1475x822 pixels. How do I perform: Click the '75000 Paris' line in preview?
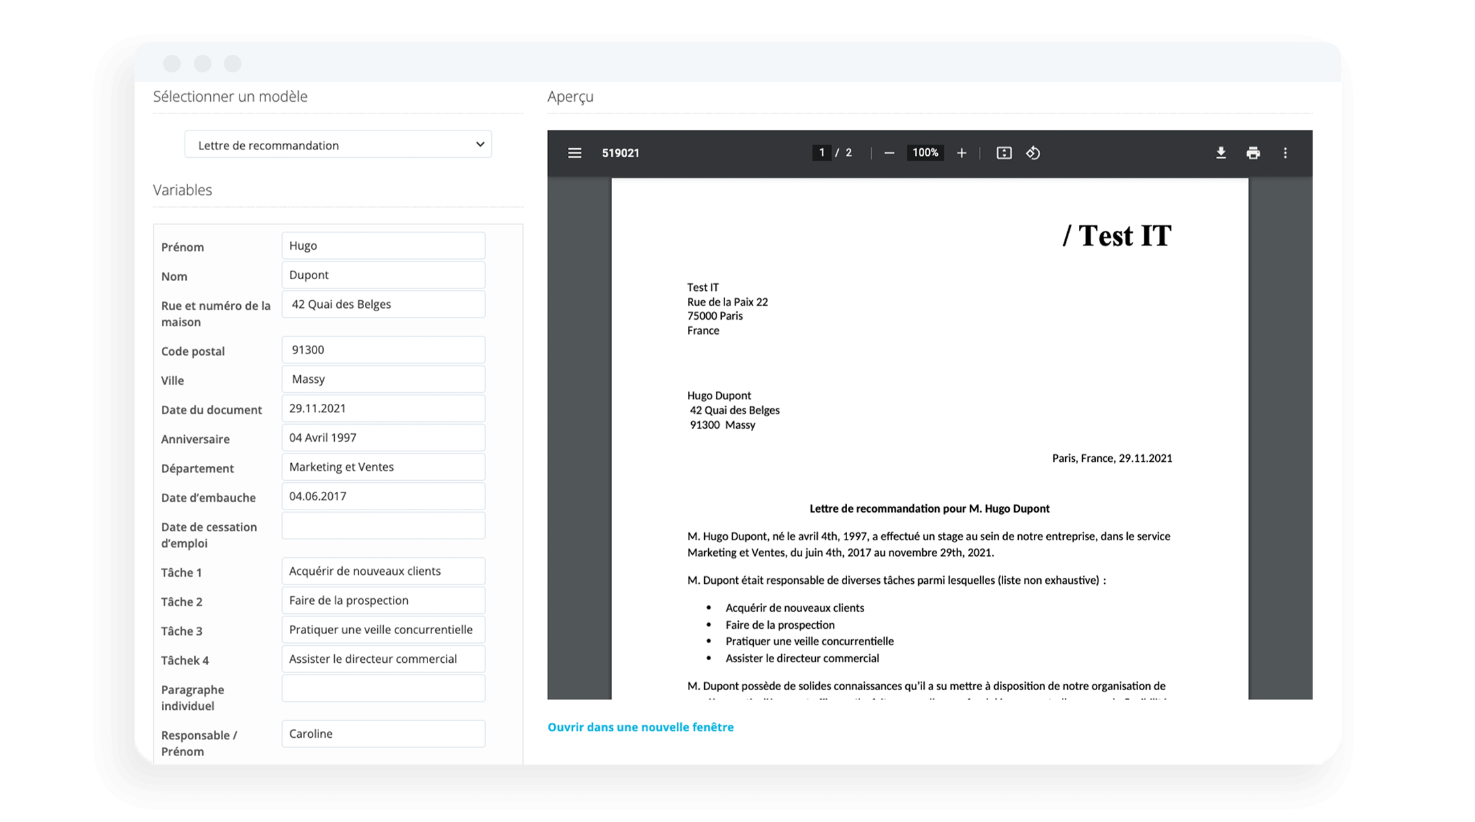click(x=715, y=316)
